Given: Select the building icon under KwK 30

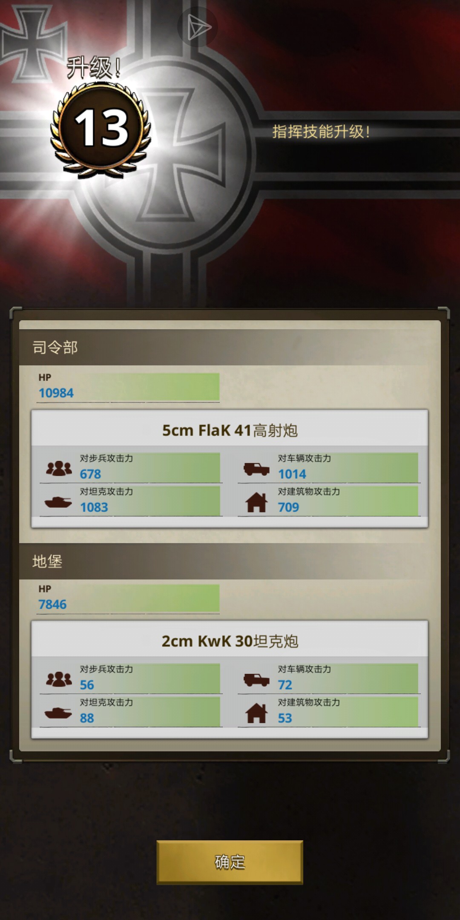Looking at the screenshot, I should 256,713.
